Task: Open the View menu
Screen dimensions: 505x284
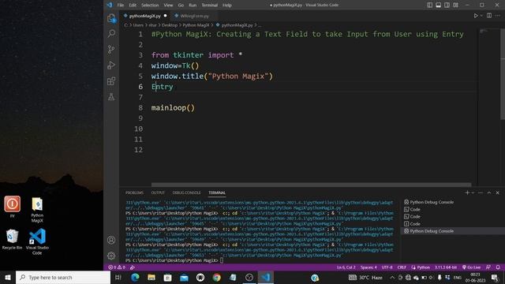Action: pyautogui.click(x=168, y=5)
